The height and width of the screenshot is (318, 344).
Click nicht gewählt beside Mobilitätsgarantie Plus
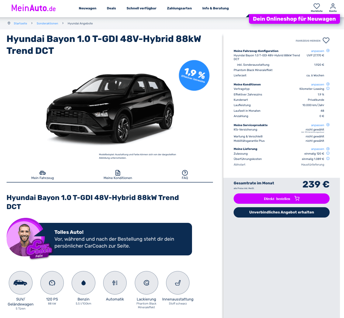315,141
